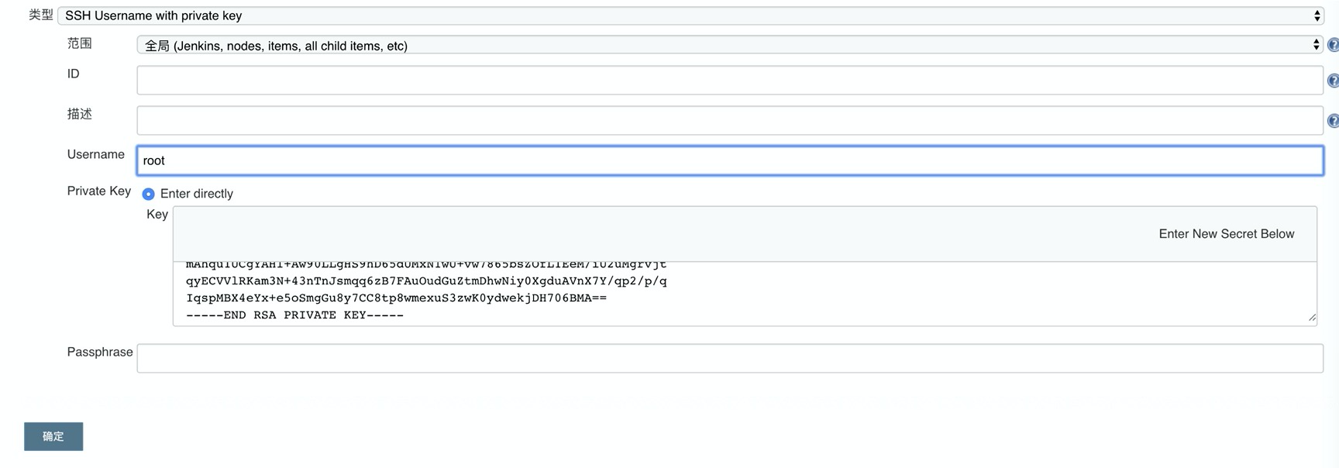This screenshot has width=1339, height=468.
Task: Open help for the ID field
Action: click(1333, 81)
